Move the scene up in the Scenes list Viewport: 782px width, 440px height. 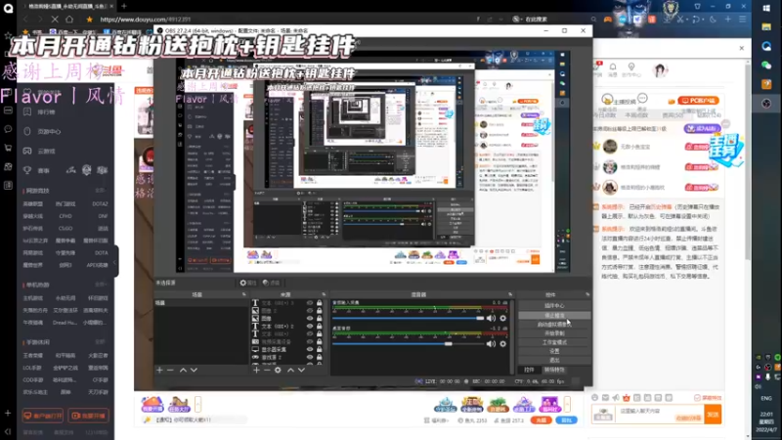pos(183,371)
